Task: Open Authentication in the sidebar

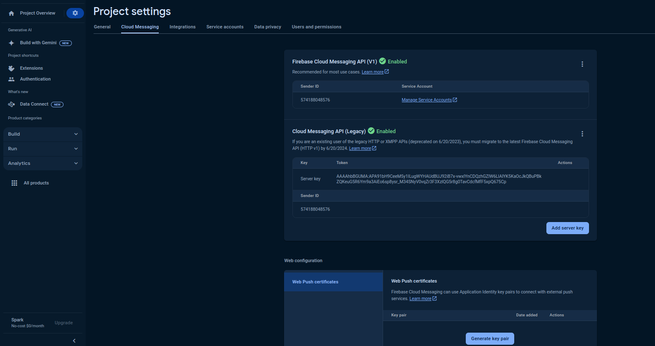Action: [x=35, y=79]
